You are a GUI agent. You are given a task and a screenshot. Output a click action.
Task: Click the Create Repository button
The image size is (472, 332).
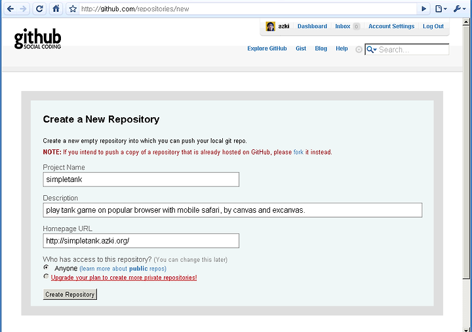point(70,295)
